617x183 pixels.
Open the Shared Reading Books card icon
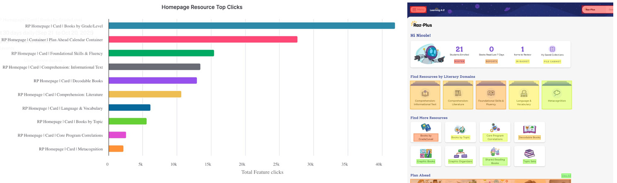pyautogui.click(x=495, y=152)
